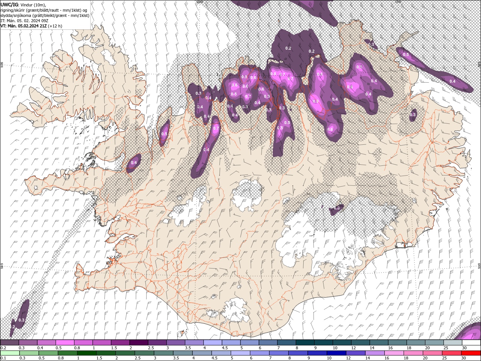Screen dimensions: 481x361
Task: Pick the 0.1 palest green swatch in the green legend
Action: (x=9, y=353)
